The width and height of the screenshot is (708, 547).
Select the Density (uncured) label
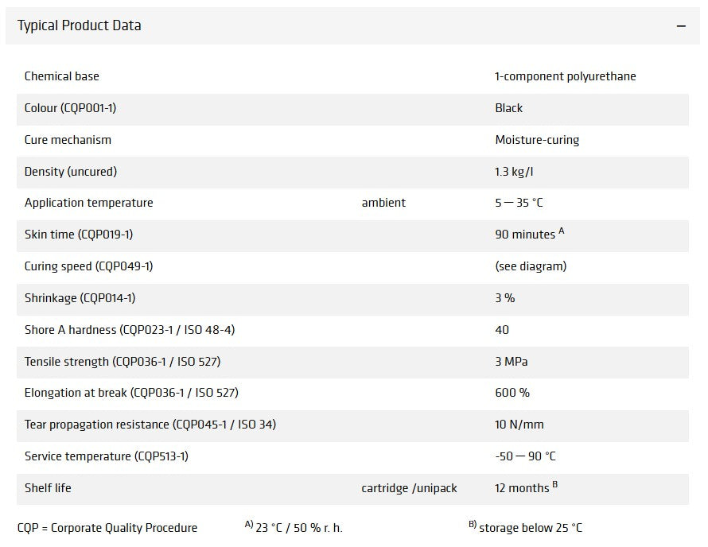click(71, 172)
